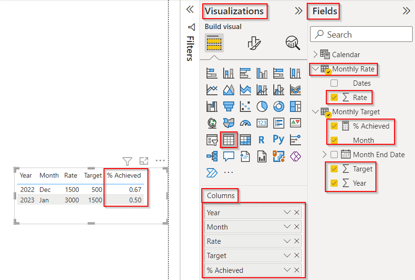The width and height of the screenshot is (415, 280).
Task: Collapse the Monthly Rate table
Action: click(315, 69)
